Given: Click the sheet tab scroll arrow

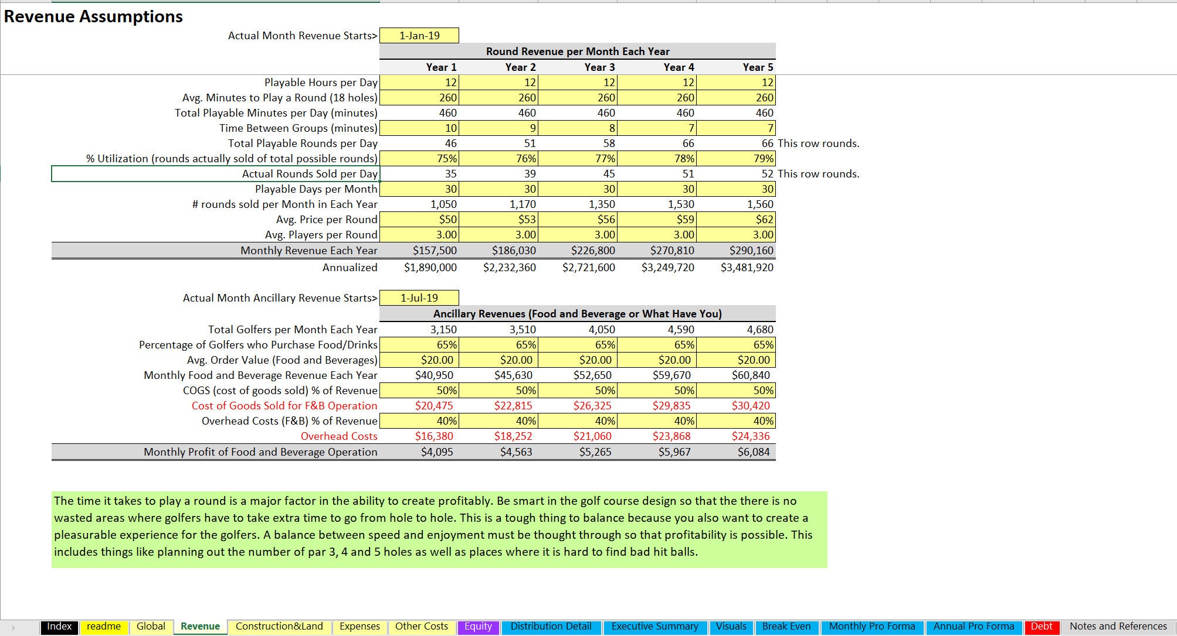Looking at the screenshot, I should coord(13,627).
